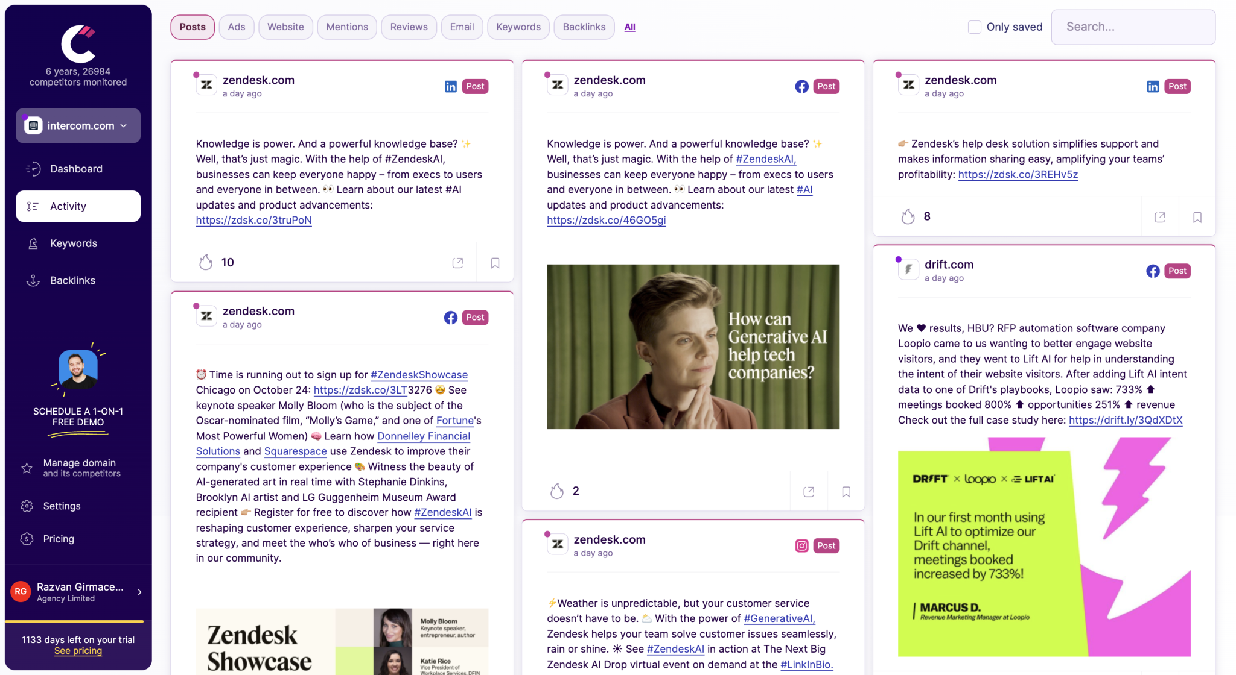Click flame icon on post with 8 reactions
The height and width of the screenshot is (675, 1236).
point(908,216)
